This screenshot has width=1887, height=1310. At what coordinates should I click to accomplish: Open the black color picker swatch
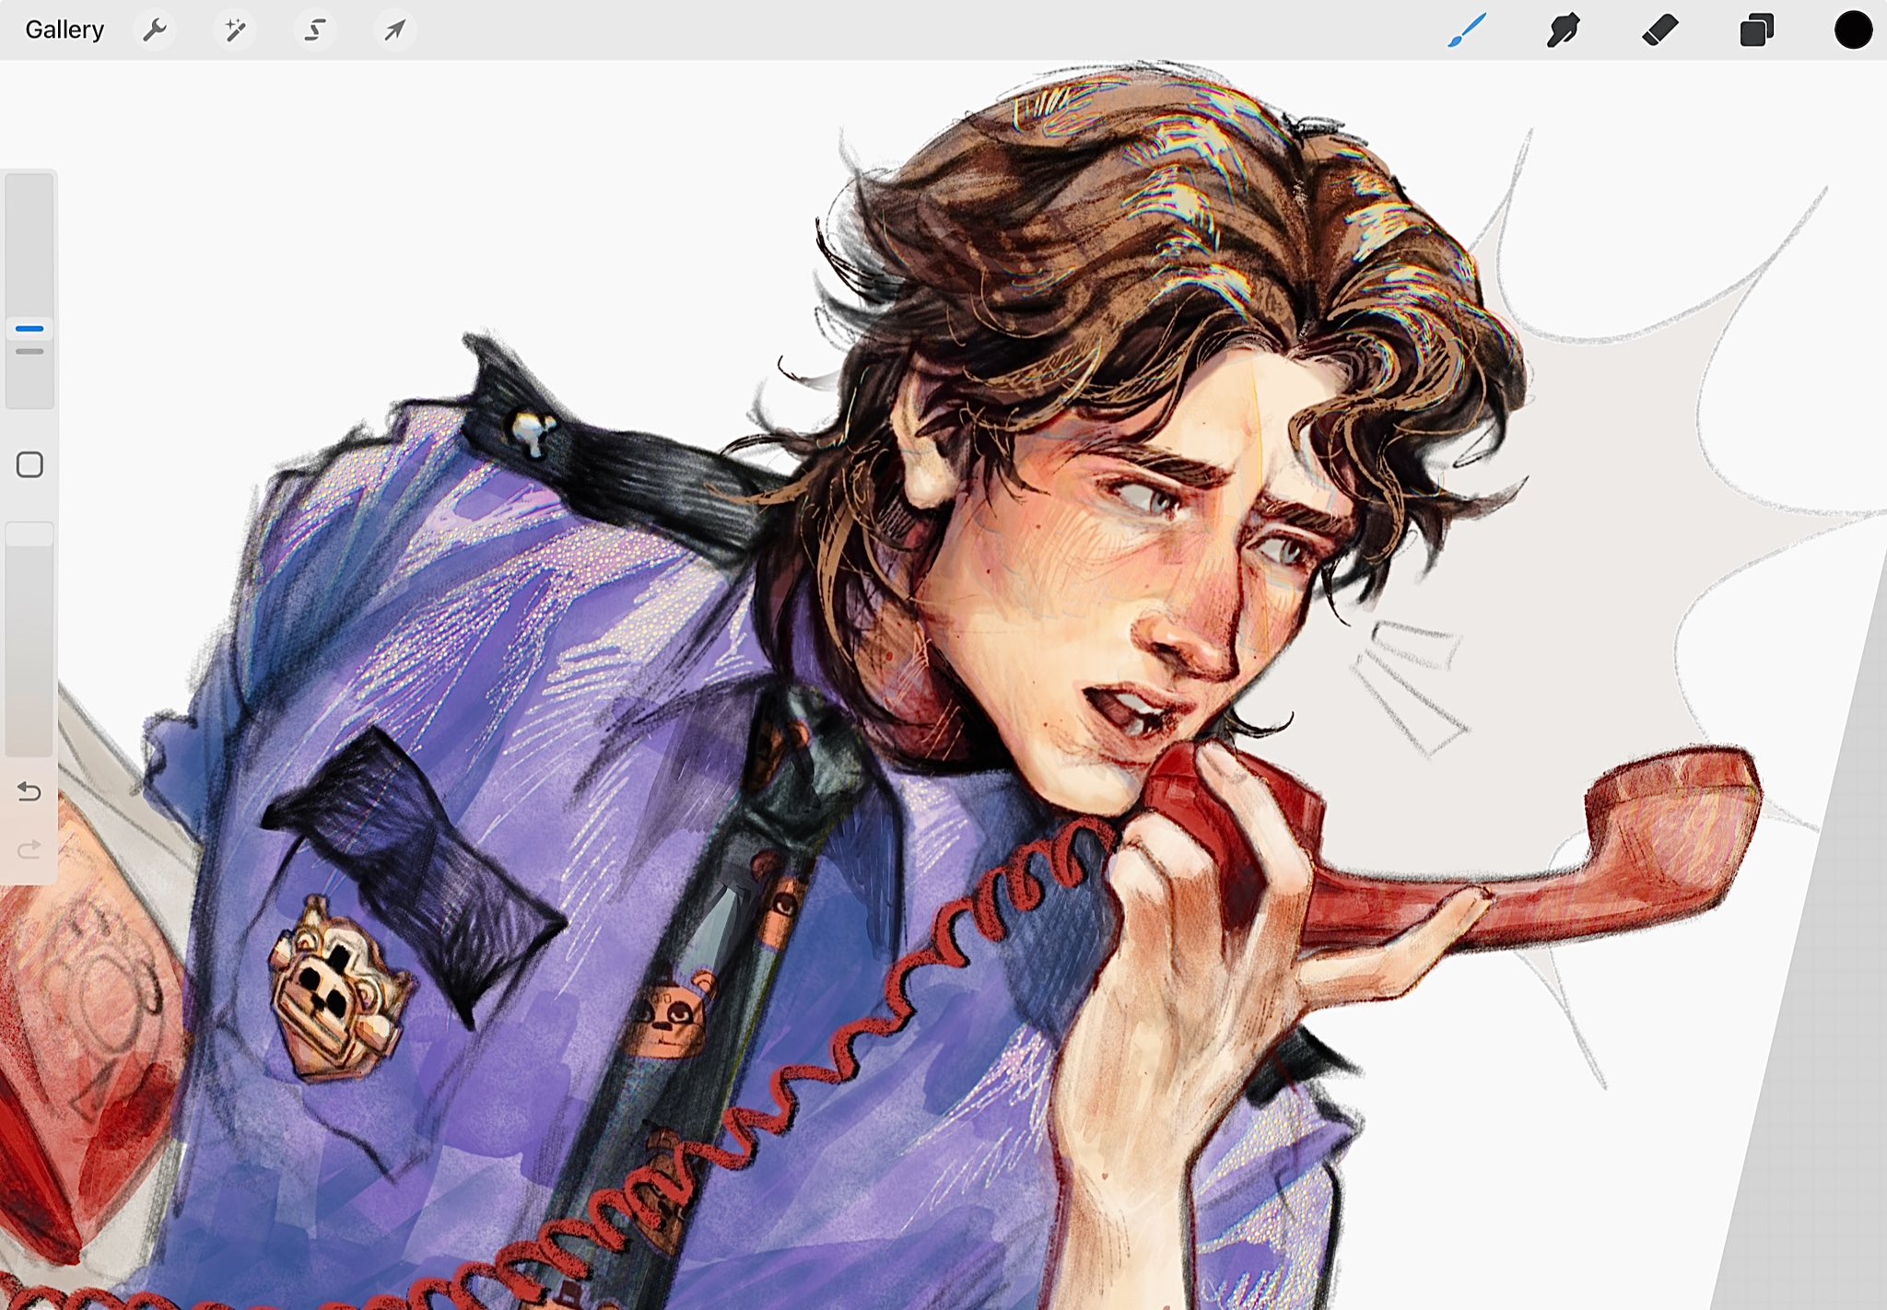[1853, 30]
